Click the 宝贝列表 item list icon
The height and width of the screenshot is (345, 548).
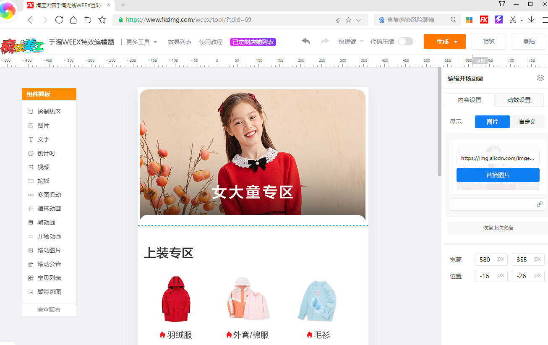click(31, 278)
